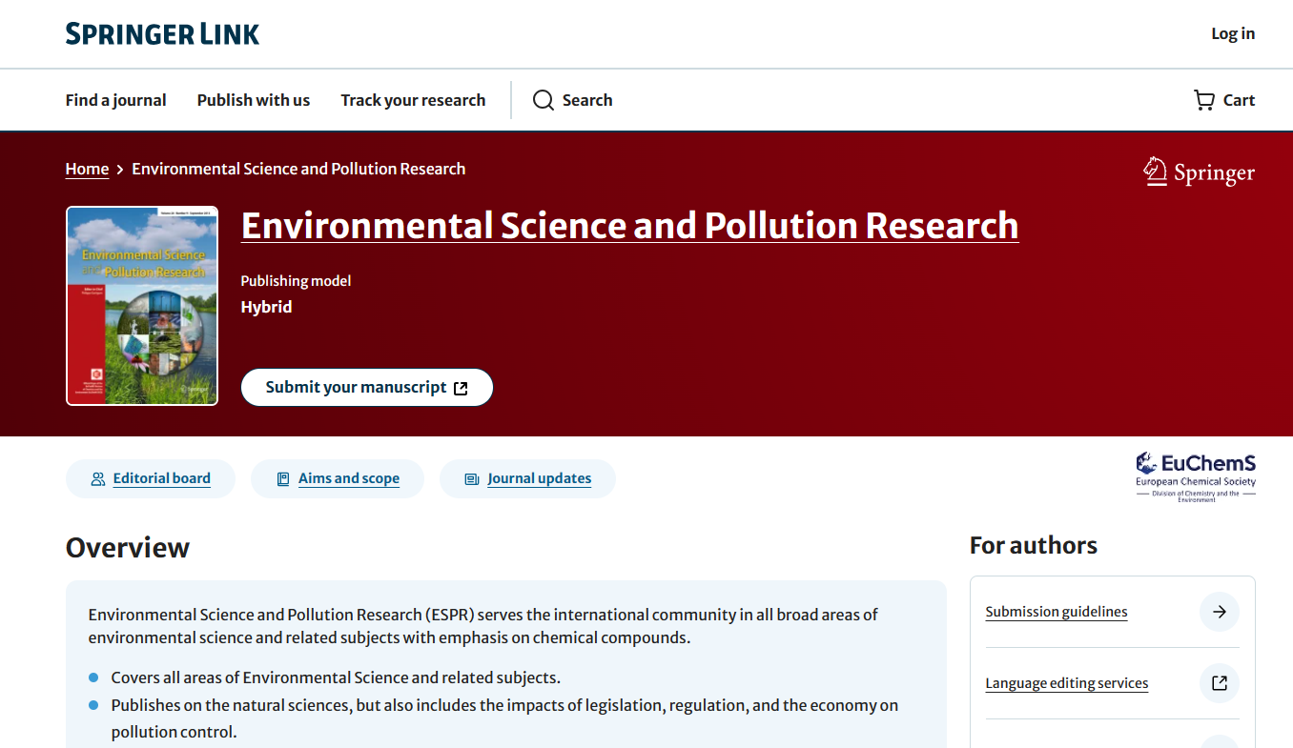The image size is (1293, 748).
Task: Open Language editing services link
Action: tap(1067, 683)
